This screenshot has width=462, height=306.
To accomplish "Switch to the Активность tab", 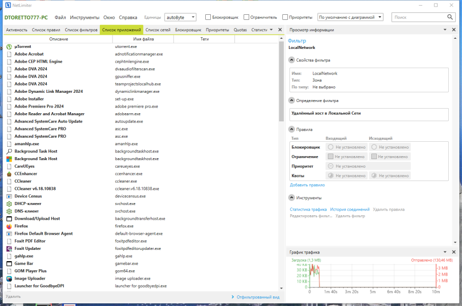I will point(16,30).
